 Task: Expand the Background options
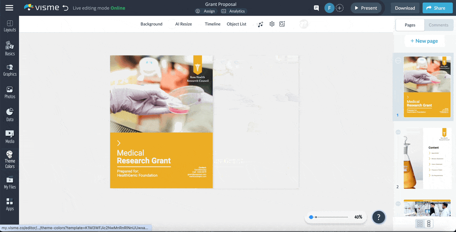(151, 24)
